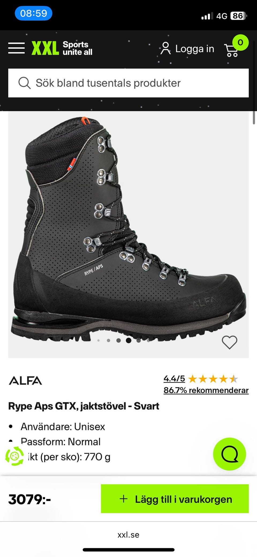Image resolution: width=257 pixels, height=557 pixels.
Task: Click the star rating icons
Action: click(213, 379)
